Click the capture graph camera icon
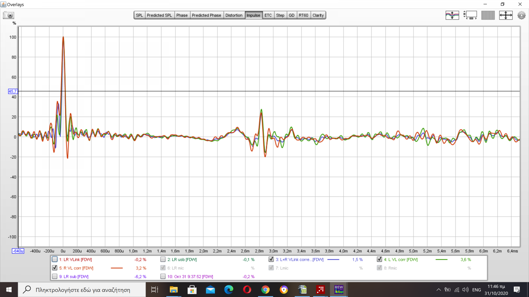This screenshot has width=529, height=297. (x=9, y=15)
